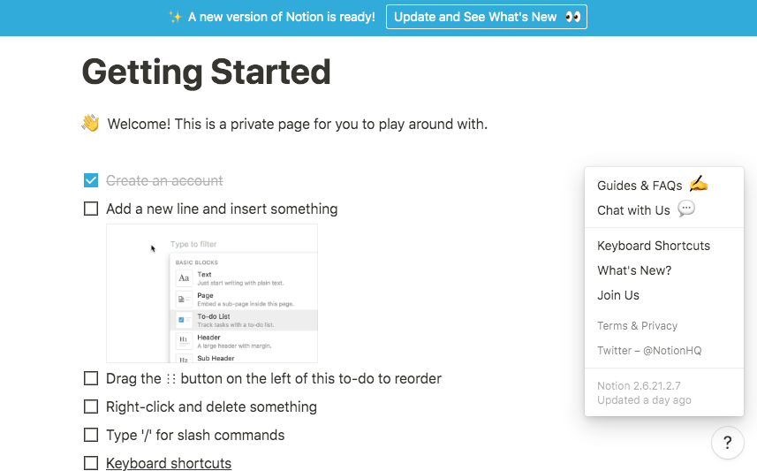Click the help question mark button
Screen dimensions: 757x471
727,443
